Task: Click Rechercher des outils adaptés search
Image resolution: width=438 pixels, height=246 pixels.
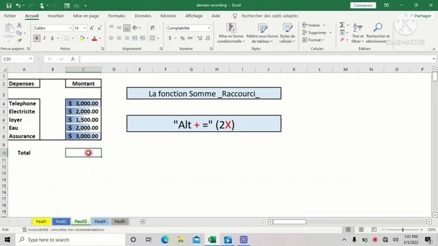Action: tap(270, 16)
